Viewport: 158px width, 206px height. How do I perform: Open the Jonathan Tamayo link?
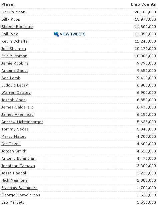[18, 166]
